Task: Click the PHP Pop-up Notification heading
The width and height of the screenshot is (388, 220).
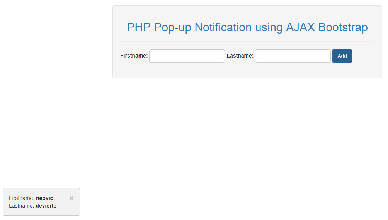Action: (x=247, y=27)
